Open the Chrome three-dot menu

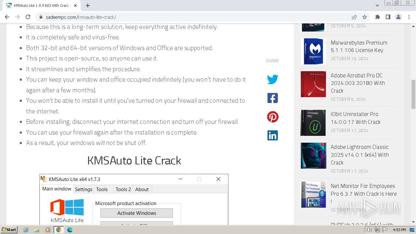click(409, 17)
